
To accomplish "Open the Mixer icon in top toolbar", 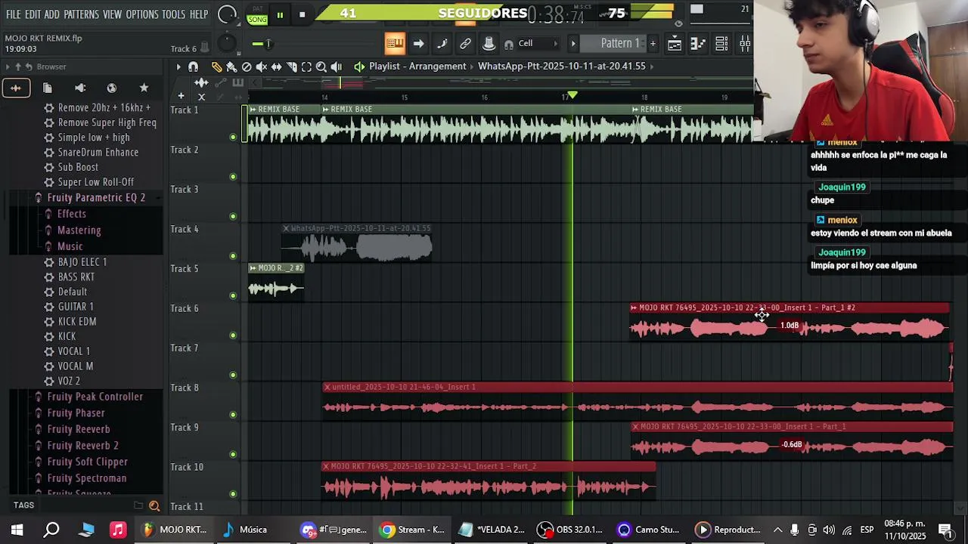I will click(x=745, y=43).
